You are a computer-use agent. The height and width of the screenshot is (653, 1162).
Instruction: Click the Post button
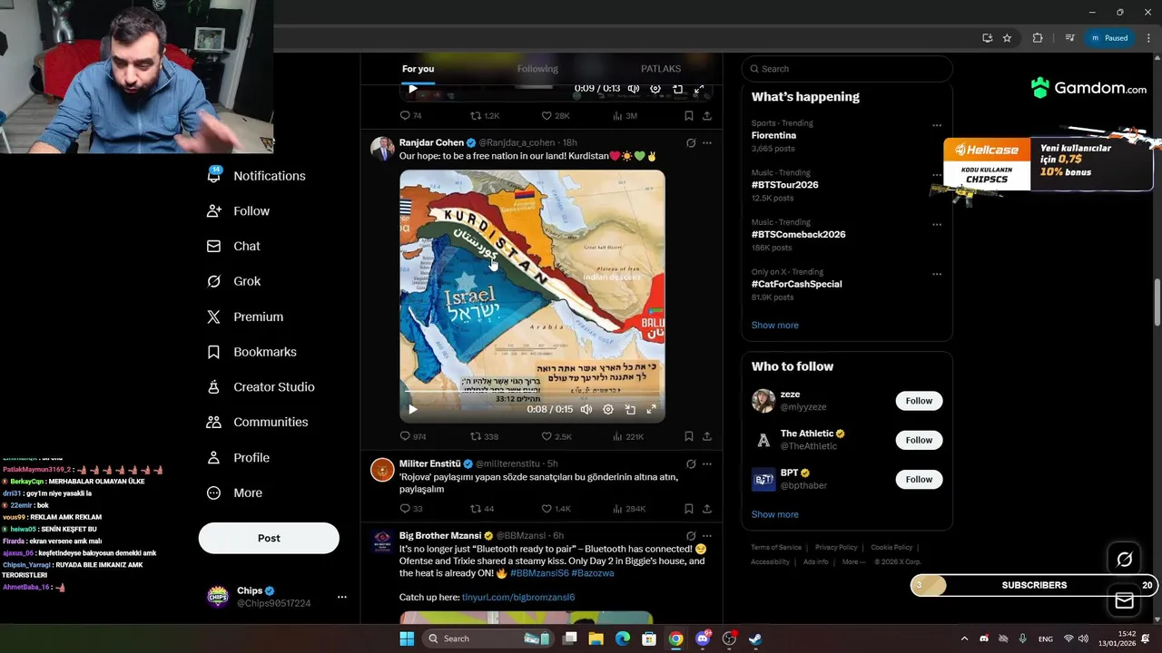(x=269, y=538)
